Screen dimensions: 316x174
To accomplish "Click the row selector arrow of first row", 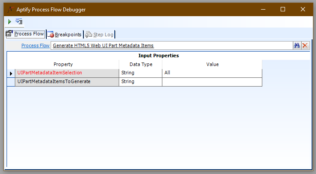I will pos(11,73).
